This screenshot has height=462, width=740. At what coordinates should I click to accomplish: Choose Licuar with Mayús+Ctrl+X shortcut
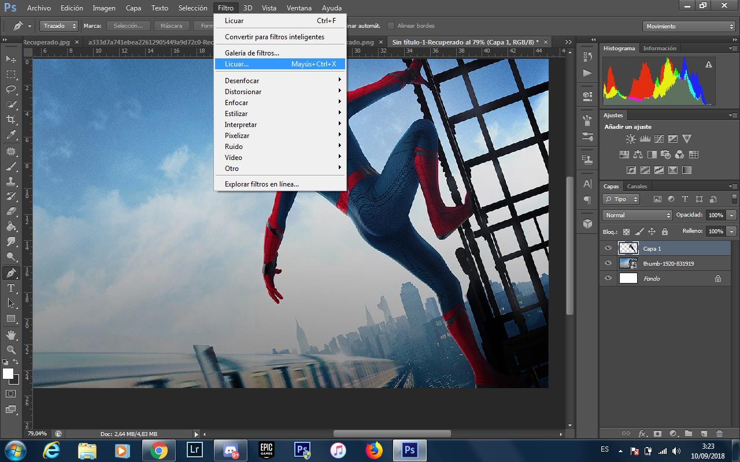click(280, 64)
